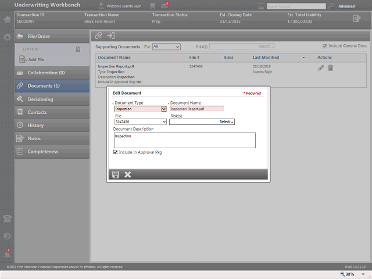Open the Completeness section
The height and width of the screenshot is (279, 372).
tap(52, 152)
